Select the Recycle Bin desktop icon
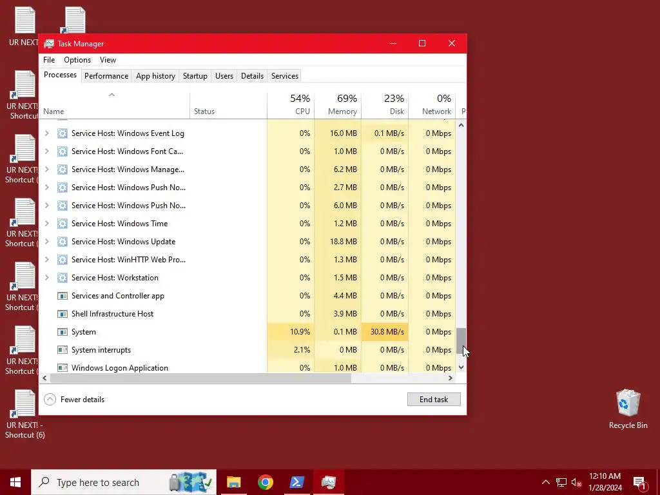 (628, 409)
